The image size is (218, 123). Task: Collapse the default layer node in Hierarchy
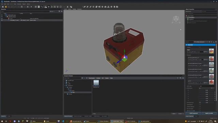(x=6, y=17)
